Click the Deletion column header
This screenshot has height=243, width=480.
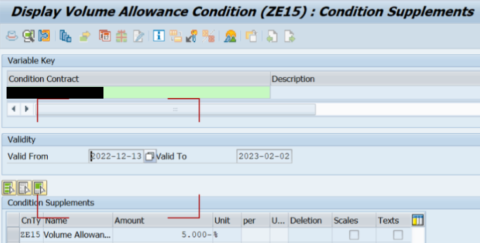click(x=310, y=220)
